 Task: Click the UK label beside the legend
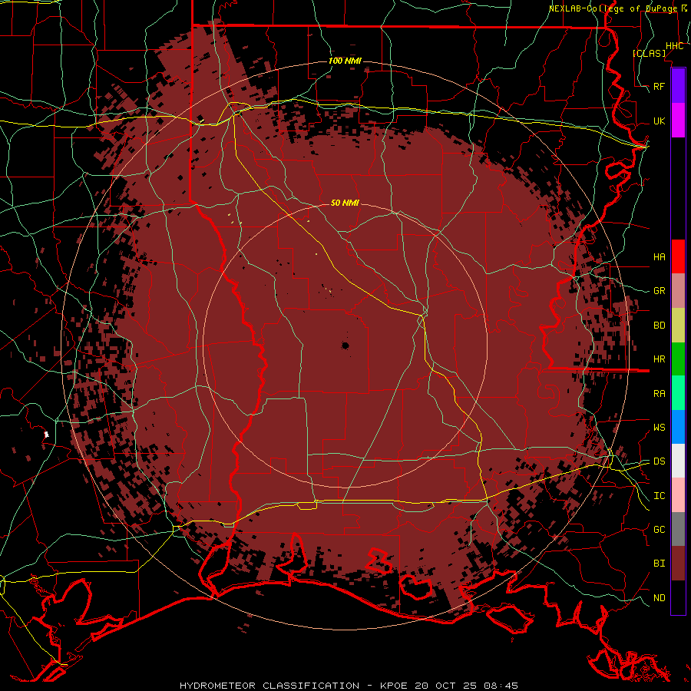click(660, 121)
